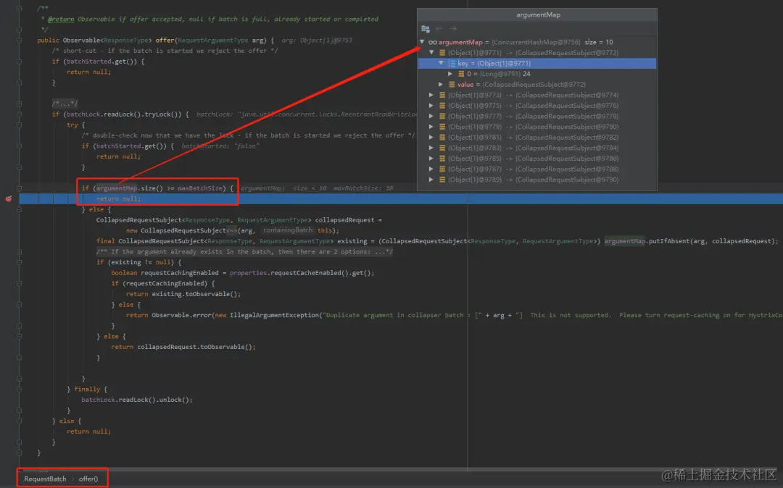Select the Object[1]@9779 -> CollapsedRequestSubject@9780 row

coord(536,127)
